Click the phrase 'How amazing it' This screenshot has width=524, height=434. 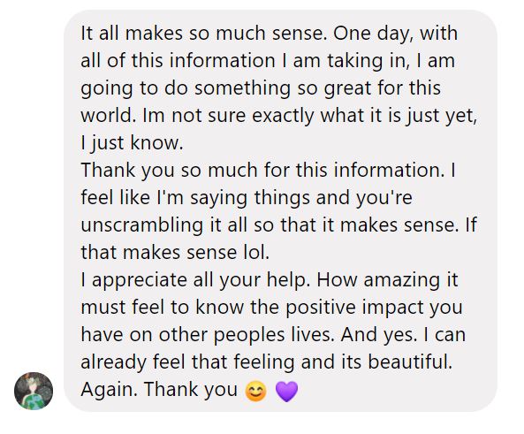coord(387,280)
